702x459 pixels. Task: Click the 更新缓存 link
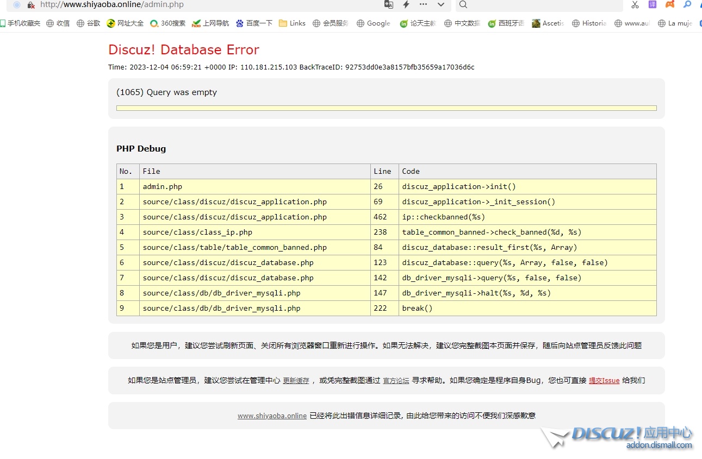296,381
